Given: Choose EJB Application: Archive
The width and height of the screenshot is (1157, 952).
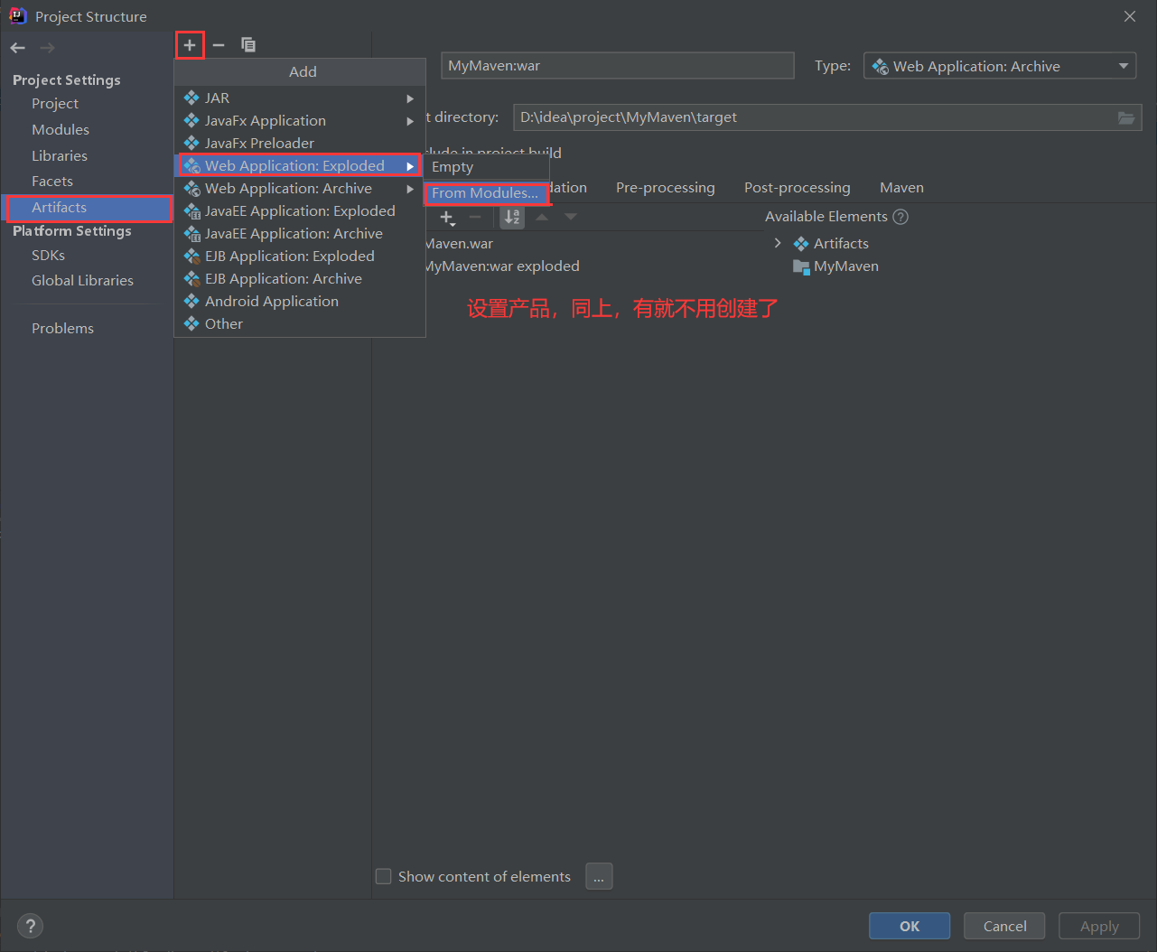Looking at the screenshot, I should 300,278.
